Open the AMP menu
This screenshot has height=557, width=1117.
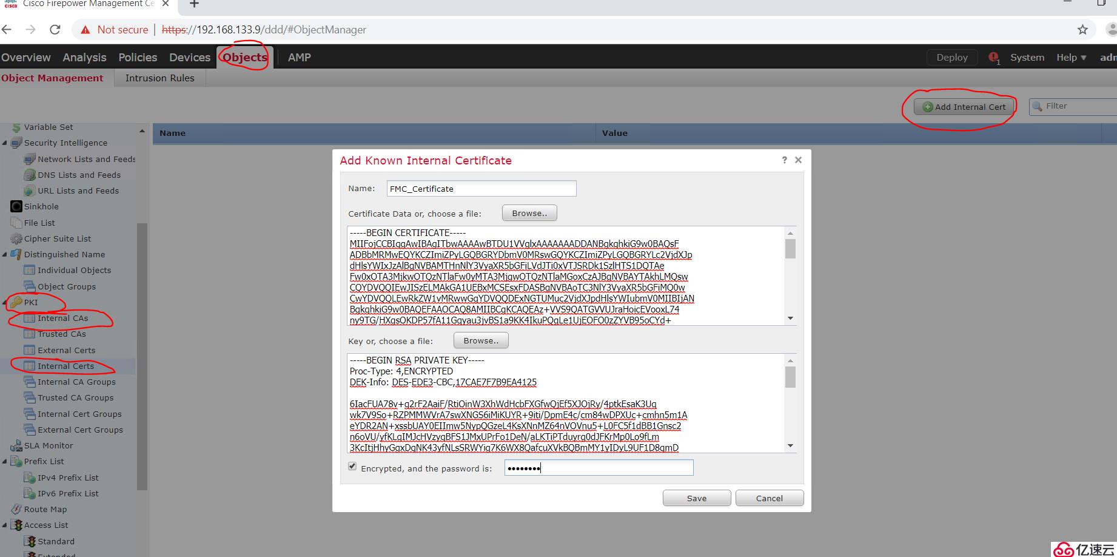coord(299,58)
